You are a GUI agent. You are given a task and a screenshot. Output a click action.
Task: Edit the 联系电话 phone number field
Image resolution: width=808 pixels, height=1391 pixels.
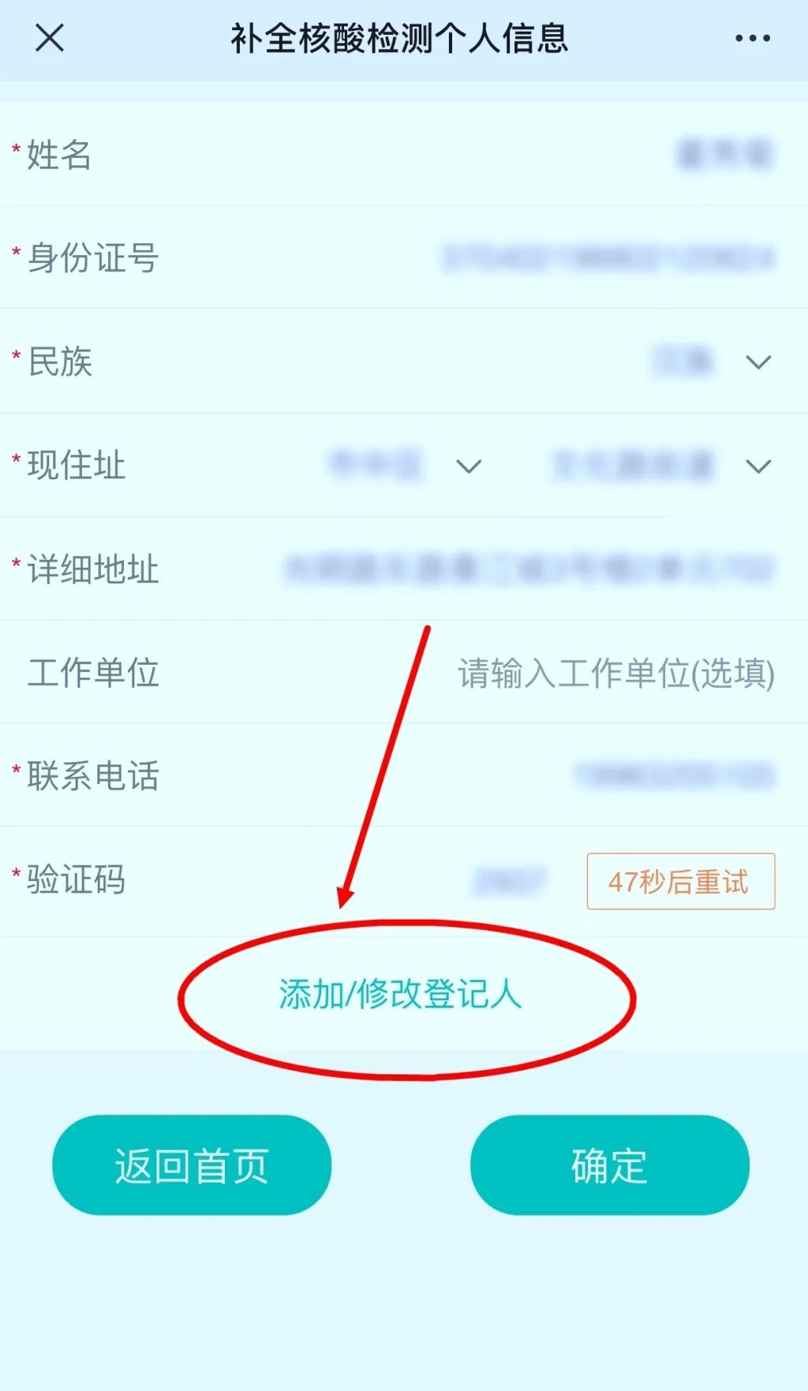[675, 776]
